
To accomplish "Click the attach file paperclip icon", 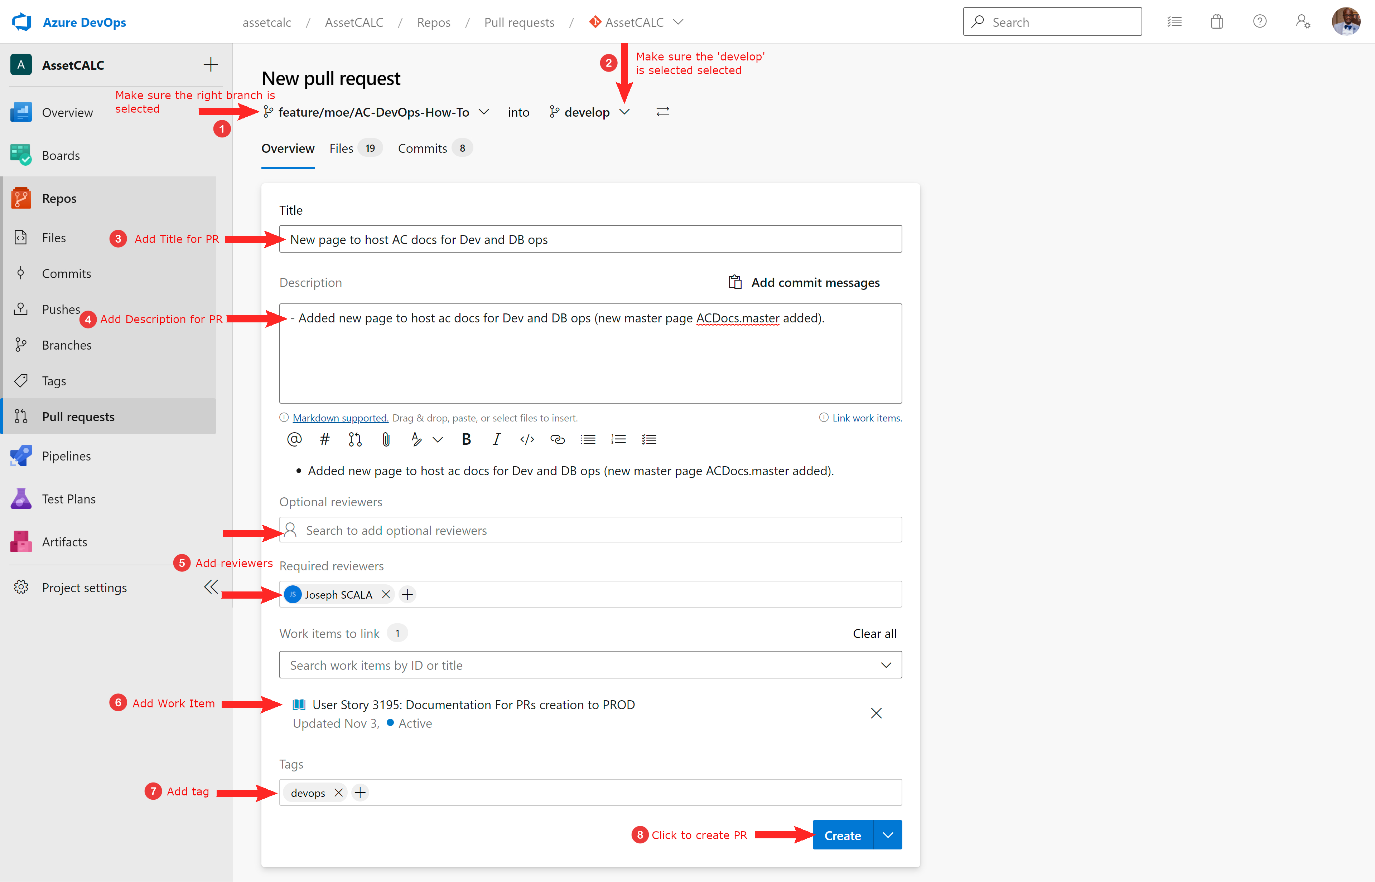I will coord(386,439).
